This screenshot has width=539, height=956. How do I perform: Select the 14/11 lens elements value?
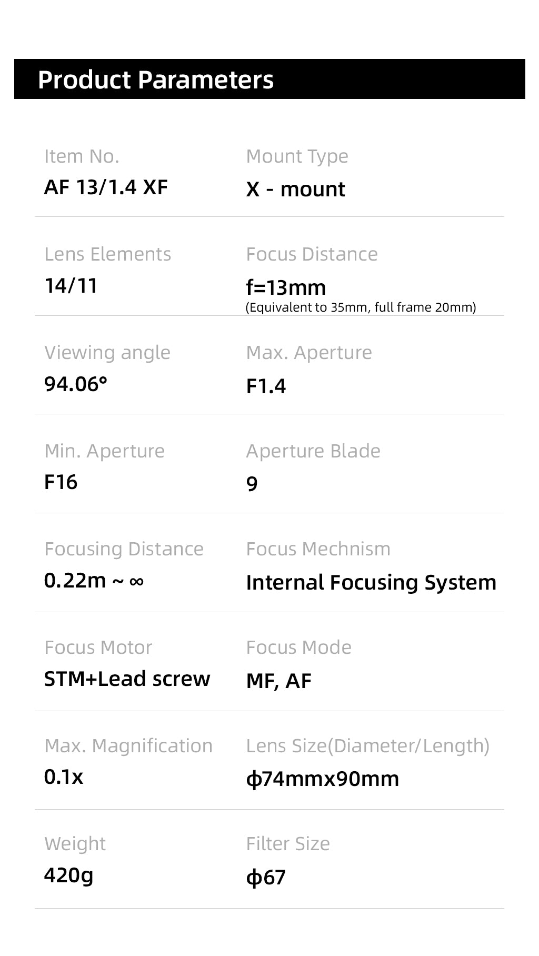click(x=71, y=286)
